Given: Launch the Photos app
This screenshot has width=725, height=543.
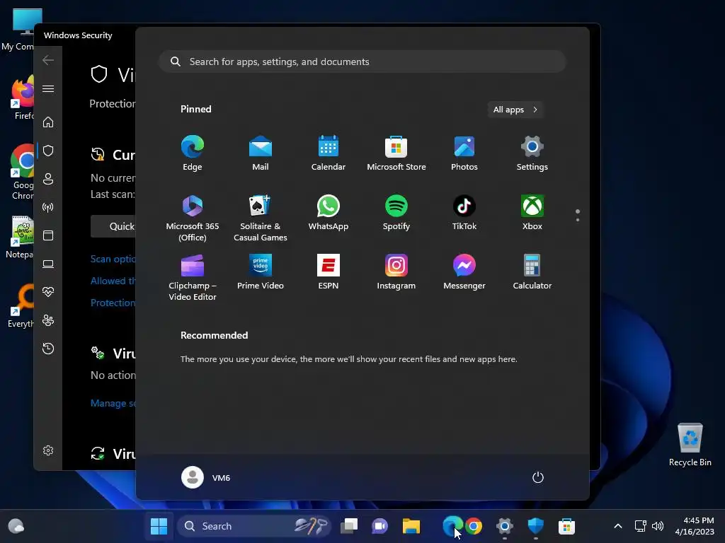Looking at the screenshot, I should tap(464, 153).
